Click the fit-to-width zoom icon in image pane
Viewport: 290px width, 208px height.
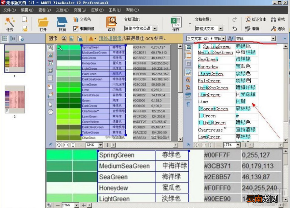point(66,145)
